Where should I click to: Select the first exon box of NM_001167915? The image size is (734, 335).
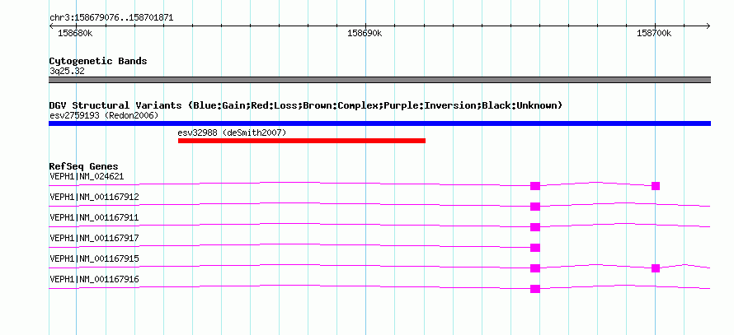[x=535, y=268]
